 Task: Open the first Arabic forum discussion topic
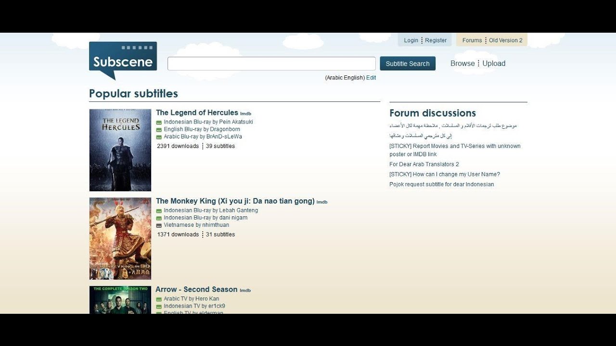click(453, 126)
